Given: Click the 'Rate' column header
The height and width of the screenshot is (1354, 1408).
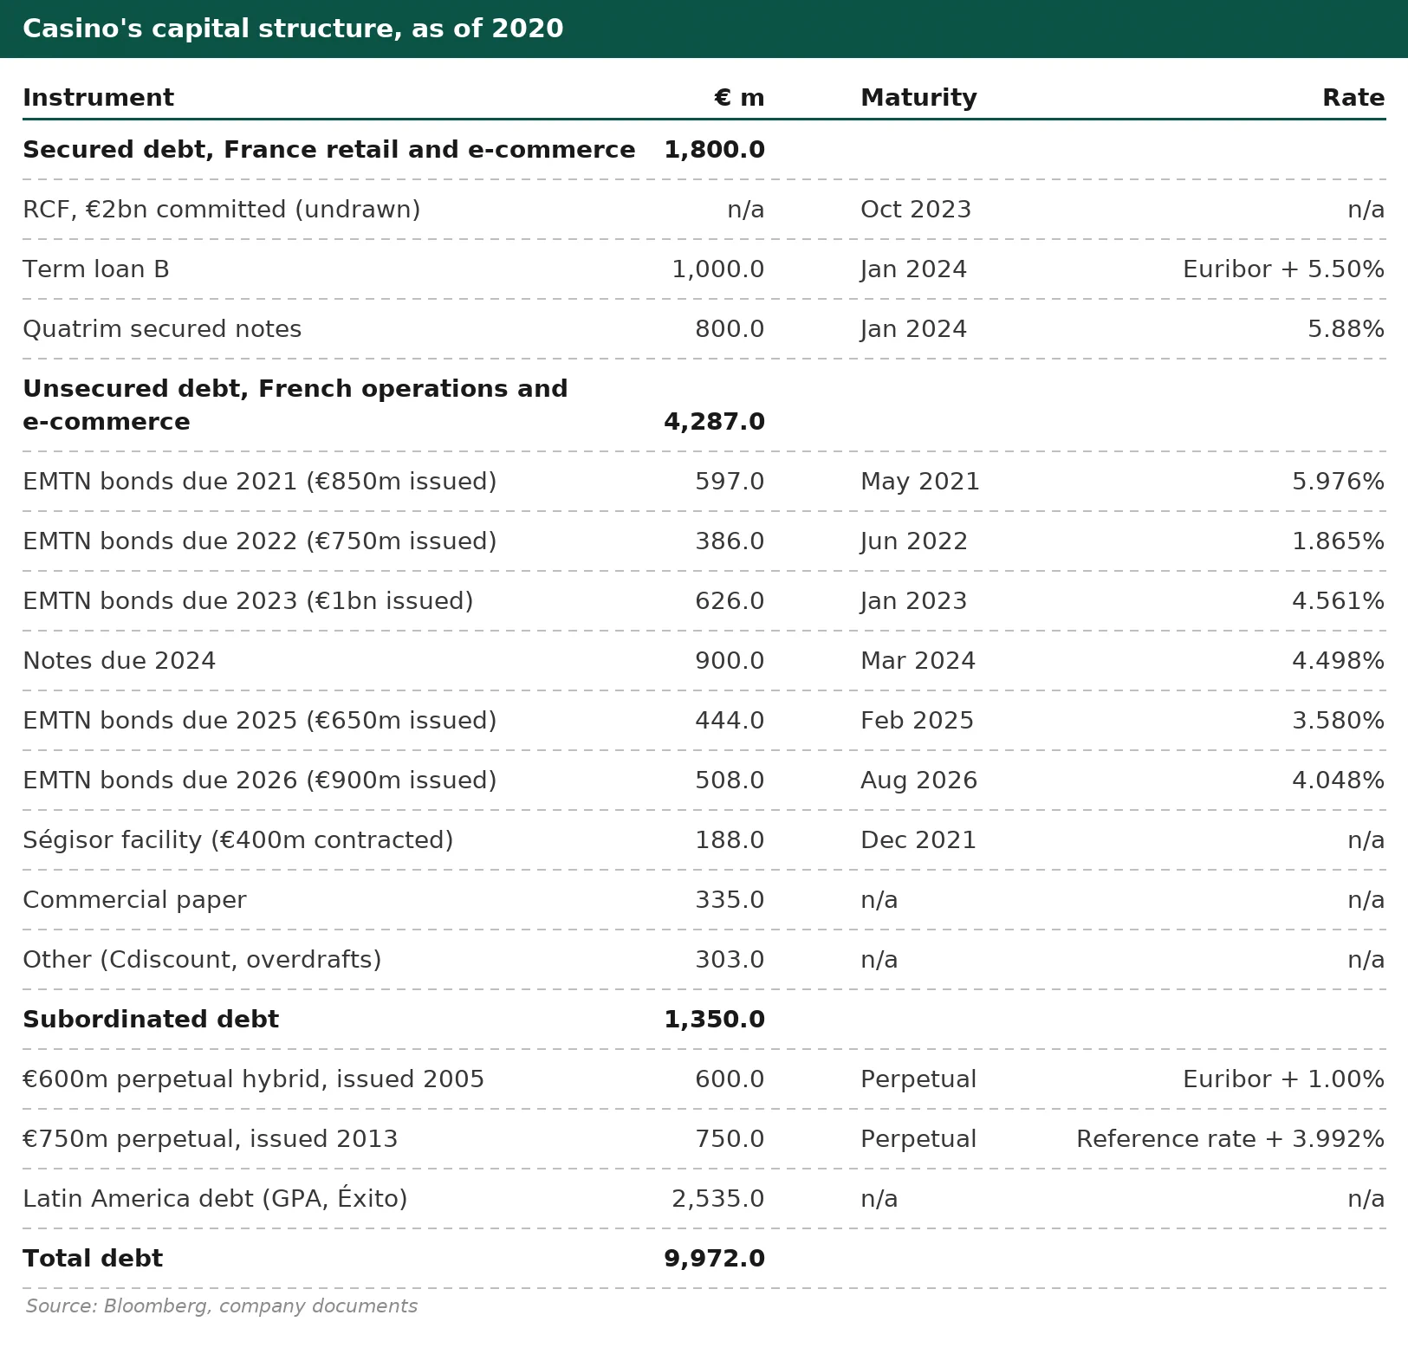Looking at the screenshot, I should (1353, 98).
